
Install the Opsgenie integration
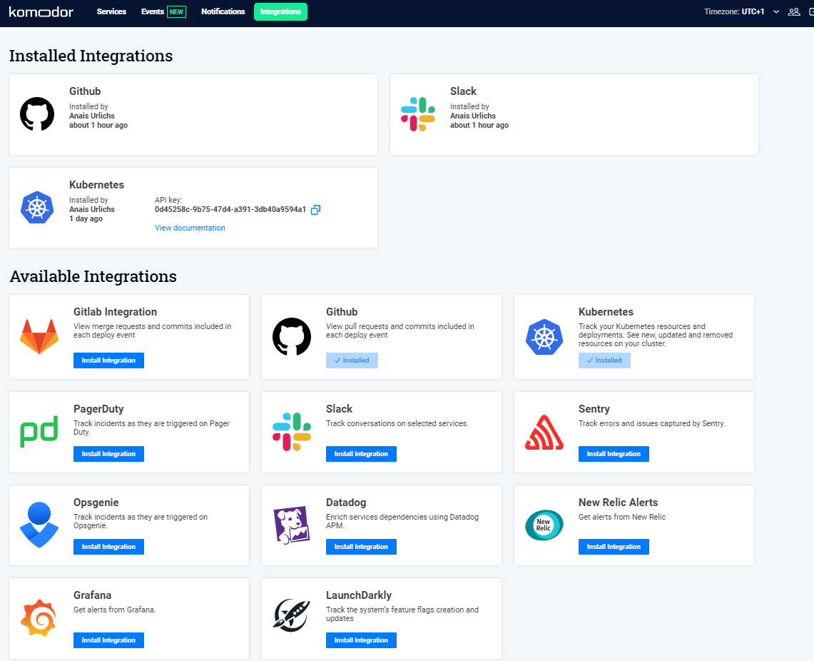(108, 547)
